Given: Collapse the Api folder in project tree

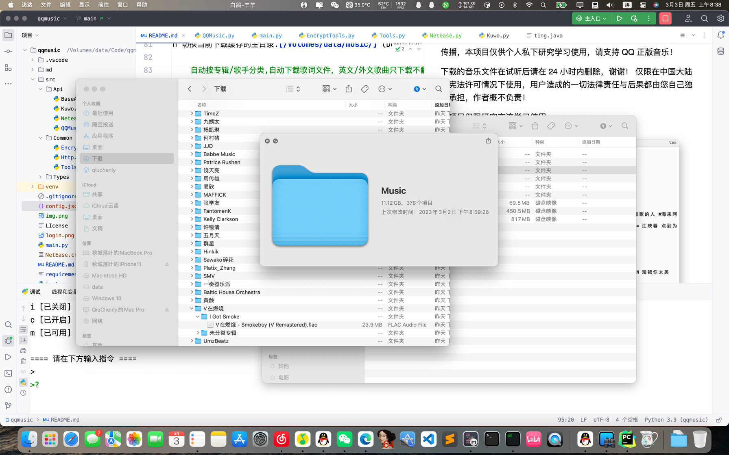Looking at the screenshot, I should point(40,89).
